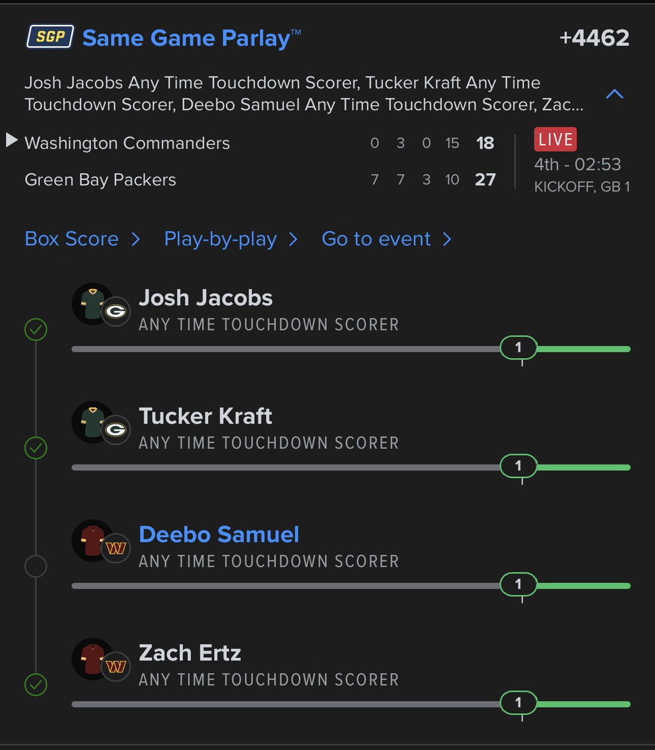
Task: Click Zach Ertz's touchdown progress marker
Action: [x=518, y=703]
